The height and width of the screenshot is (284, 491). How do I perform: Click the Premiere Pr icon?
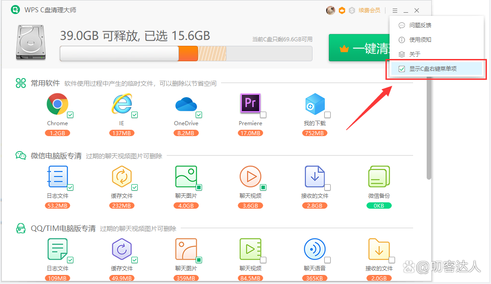click(x=250, y=103)
